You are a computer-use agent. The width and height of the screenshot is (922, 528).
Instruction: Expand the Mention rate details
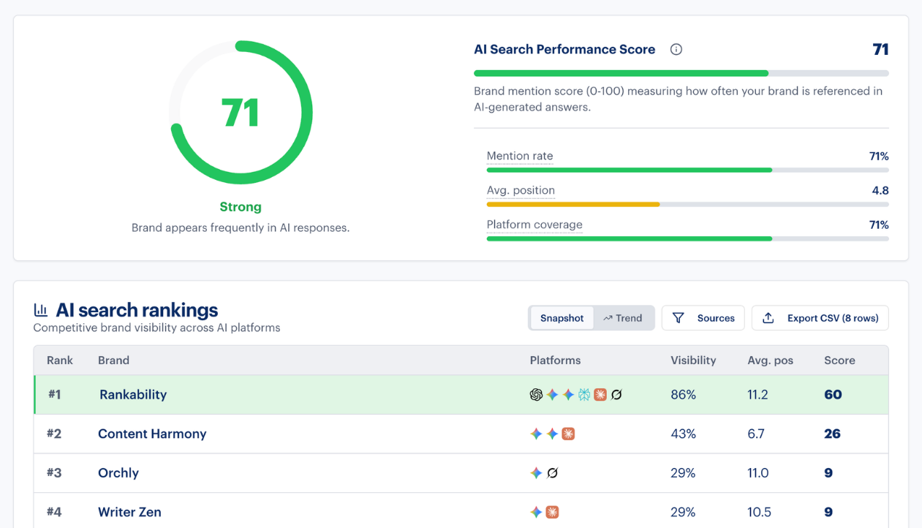520,156
